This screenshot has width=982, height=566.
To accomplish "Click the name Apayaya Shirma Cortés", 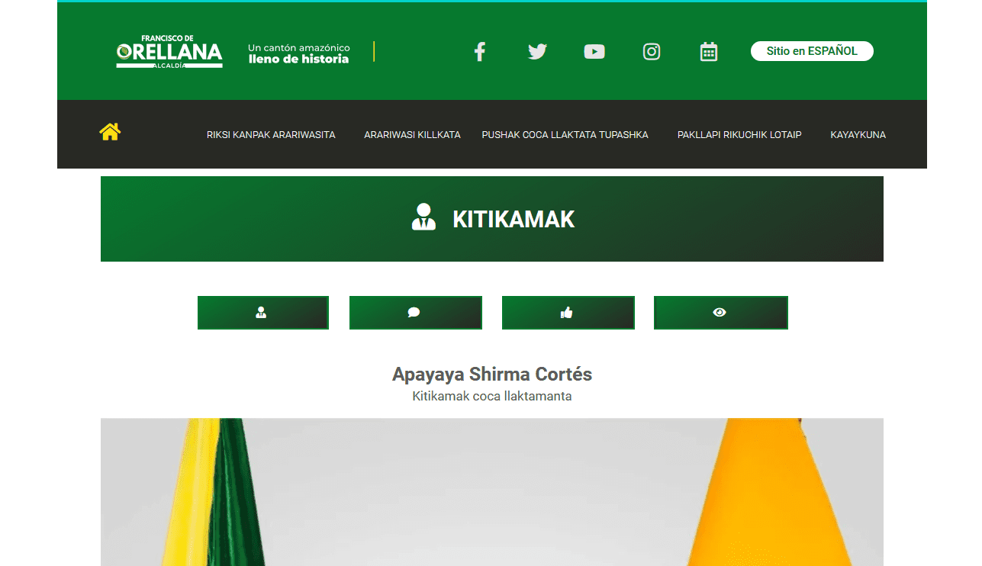I will [x=492, y=375].
